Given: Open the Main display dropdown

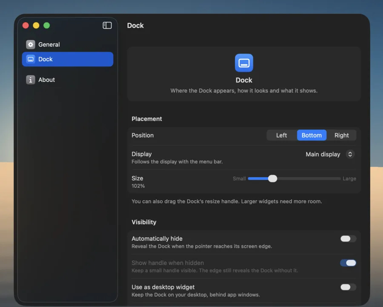Looking at the screenshot, I should coord(330,154).
